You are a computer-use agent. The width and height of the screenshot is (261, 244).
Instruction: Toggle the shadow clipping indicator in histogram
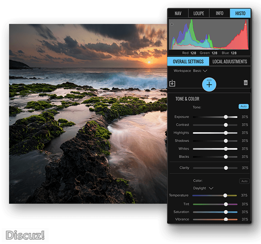coord(172,24)
